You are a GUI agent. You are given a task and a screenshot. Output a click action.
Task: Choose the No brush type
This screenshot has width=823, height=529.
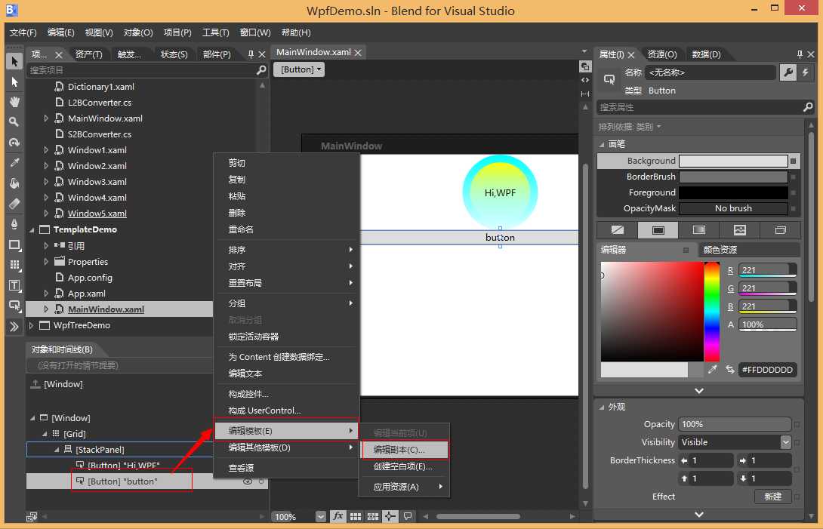[618, 230]
